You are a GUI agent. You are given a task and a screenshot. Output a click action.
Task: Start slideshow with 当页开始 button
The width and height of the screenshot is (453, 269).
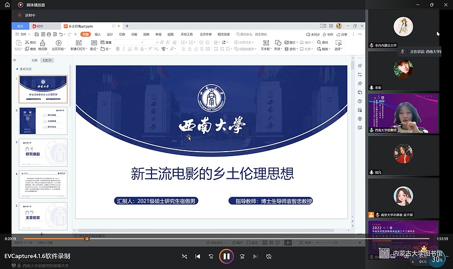58,45
